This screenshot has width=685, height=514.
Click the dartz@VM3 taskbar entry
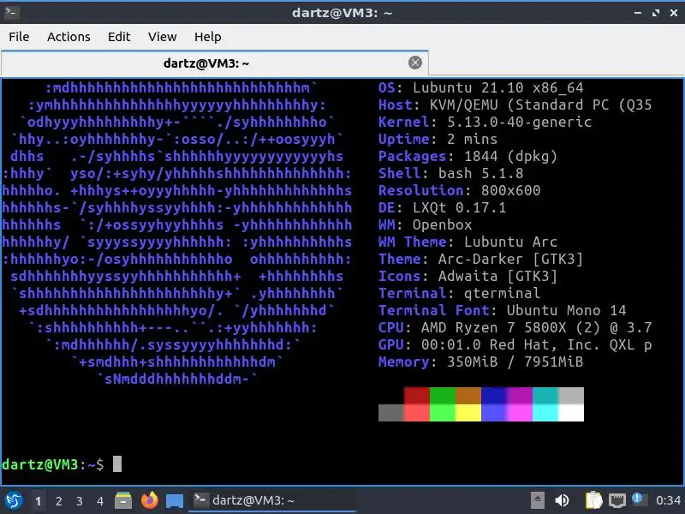click(x=272, y=500)
